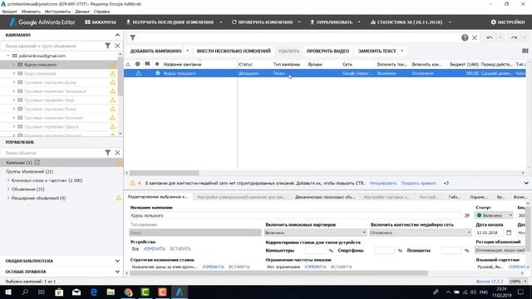The height and width of the screenshot is (299, 532).
Task: Click Edit link for Devices
Action: (x=154, y=249)
